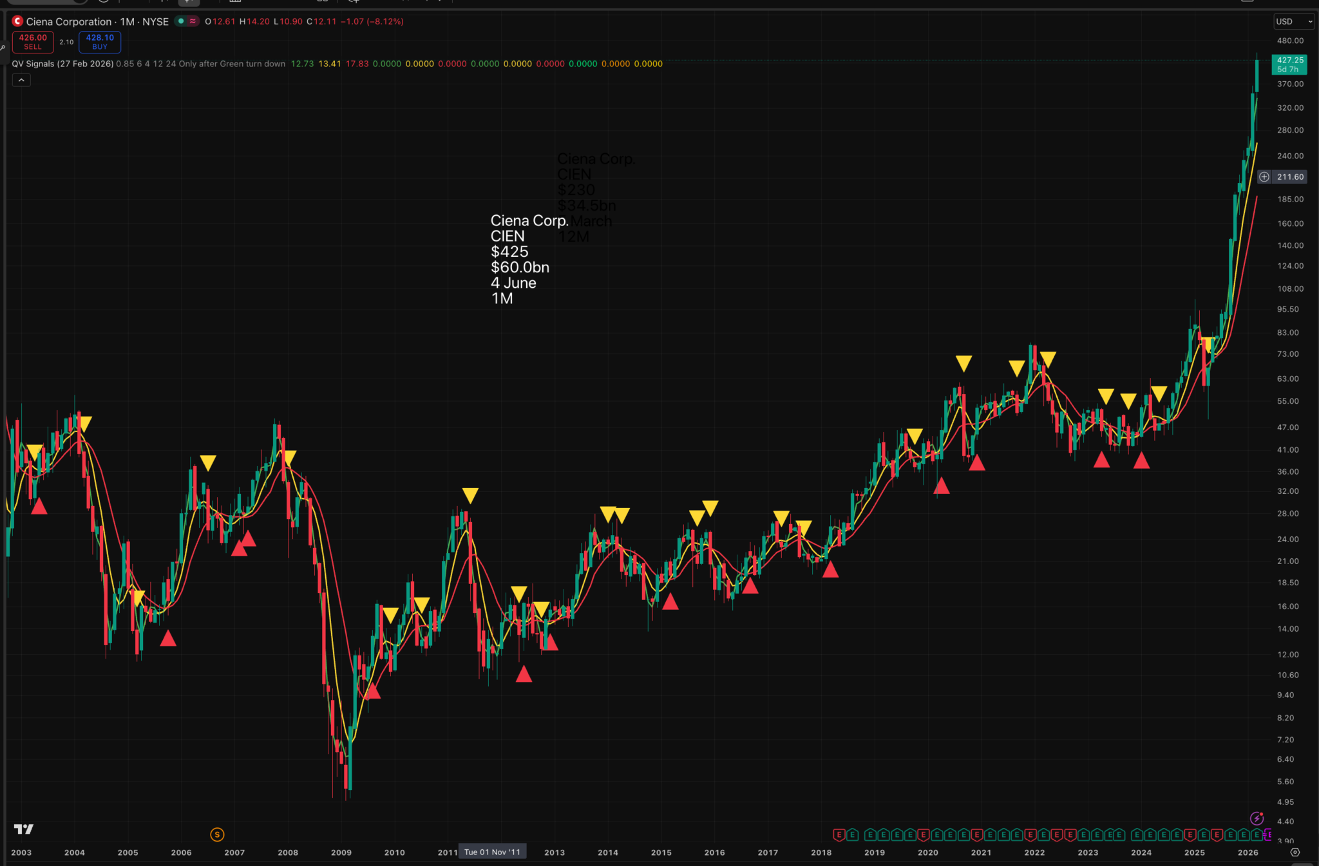This screenshot has height=866, width=1319.
Task: Click the orange S split marker
Action: coord(217,834)
